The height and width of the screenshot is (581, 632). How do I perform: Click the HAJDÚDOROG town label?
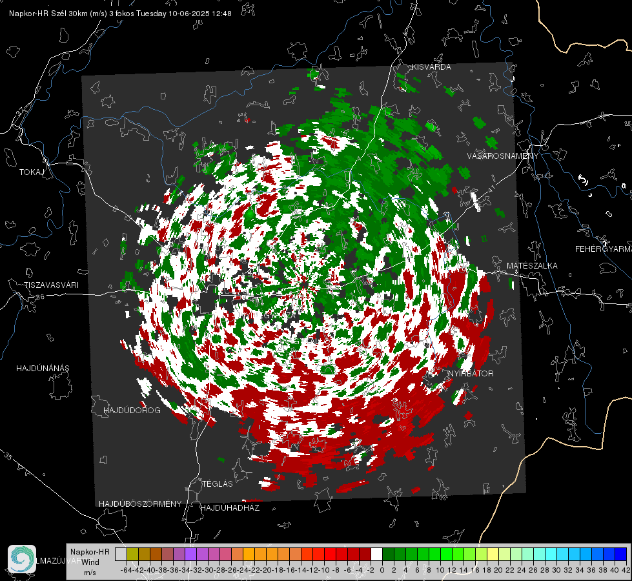pyautogui.click(x=132, y=411)
